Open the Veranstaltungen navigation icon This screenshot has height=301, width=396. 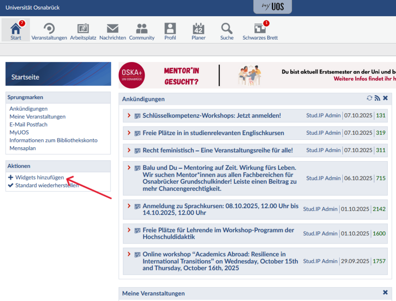pos(49,29)
